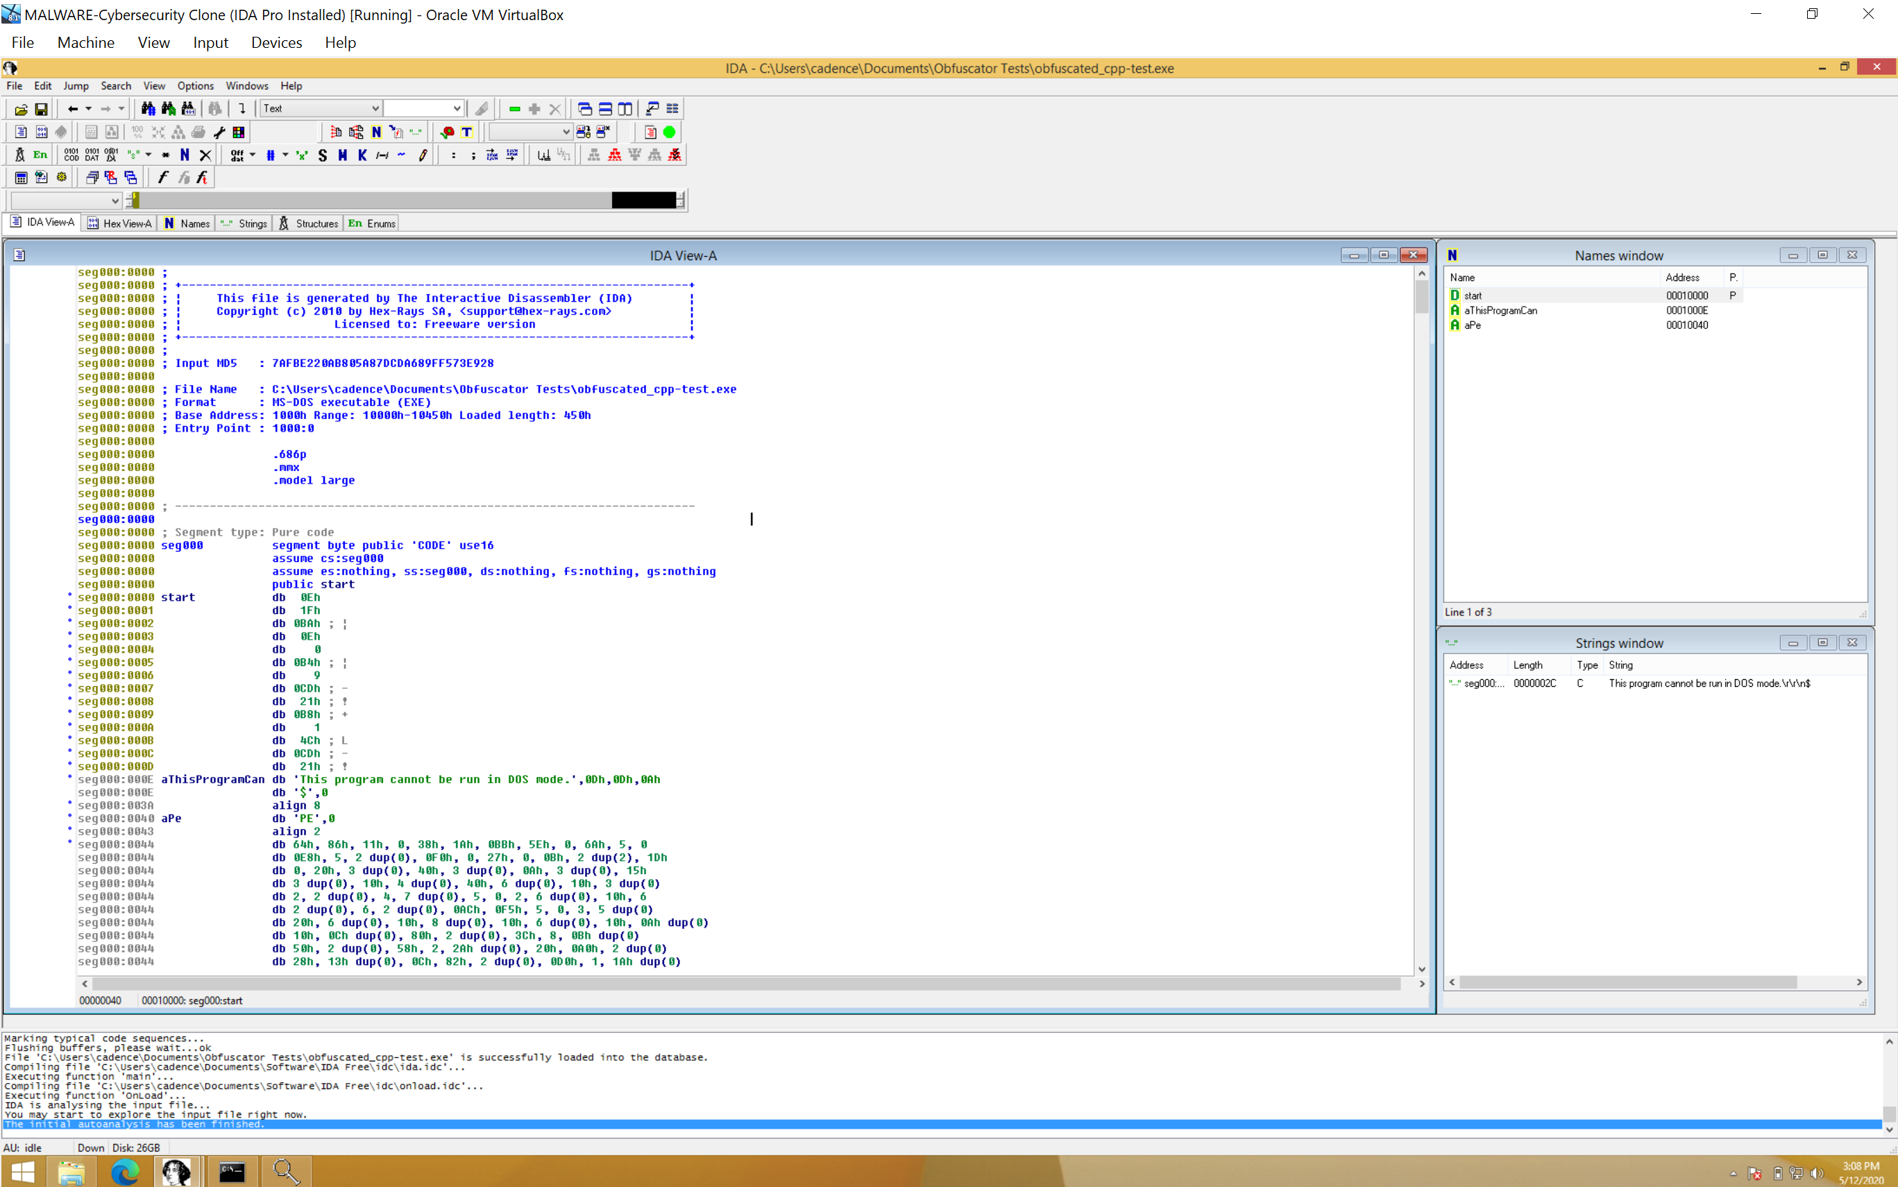
Task: Switch to the Structures tab
Action: click(x=309, y=223)
